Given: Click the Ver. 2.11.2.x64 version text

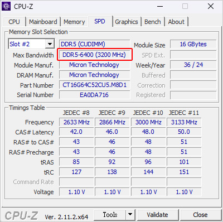Looking at the screenshot, I should click(66, 217).
